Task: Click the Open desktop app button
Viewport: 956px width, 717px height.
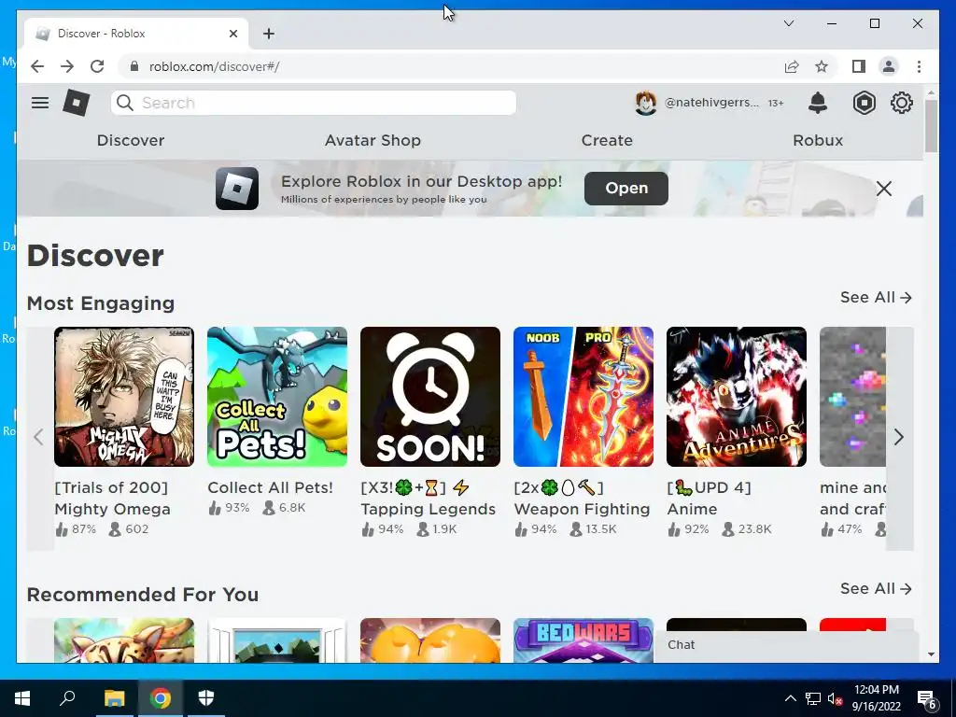Action: [x=626, y=189]
